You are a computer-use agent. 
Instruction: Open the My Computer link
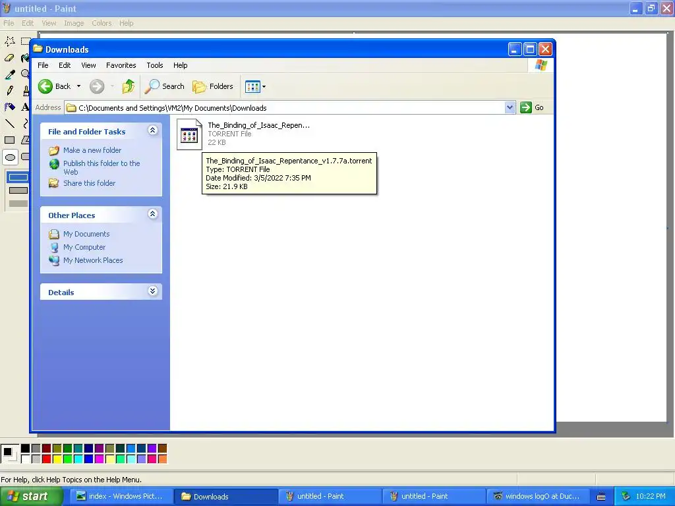(x=84, y=248)
